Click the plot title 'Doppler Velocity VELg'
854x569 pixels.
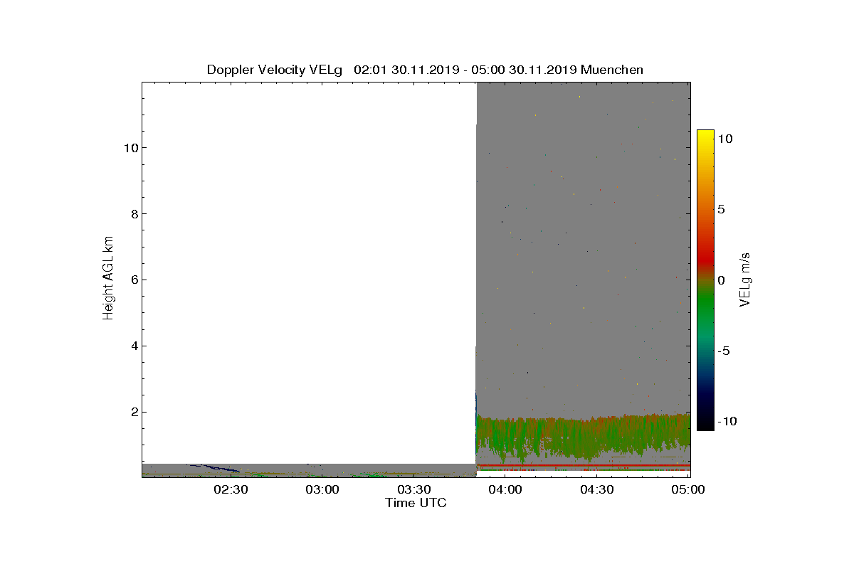pos(275,70)
